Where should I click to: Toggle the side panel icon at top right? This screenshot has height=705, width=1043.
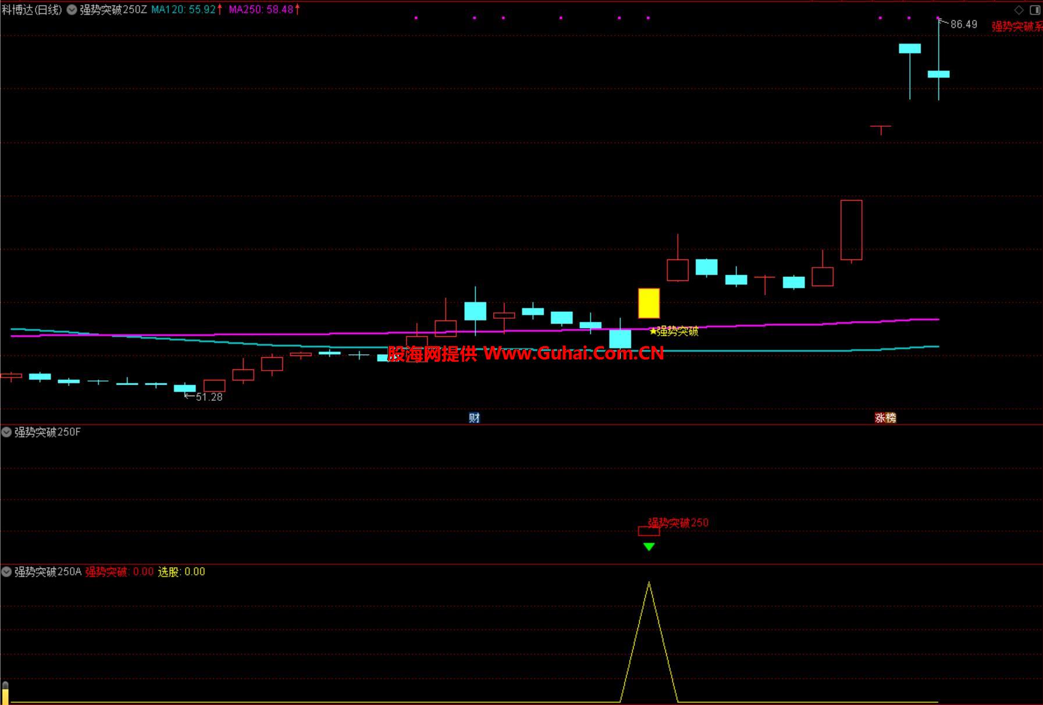click(1035, 10)
